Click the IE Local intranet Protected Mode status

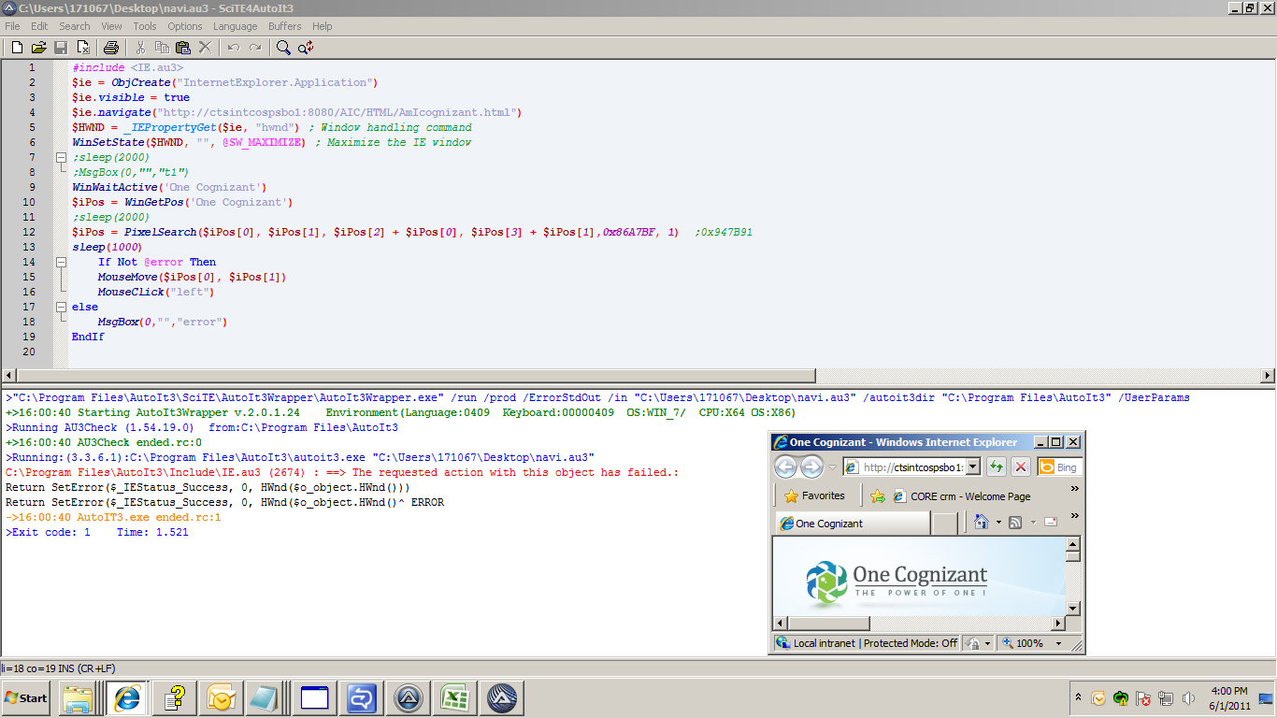[x=868, y=643]
